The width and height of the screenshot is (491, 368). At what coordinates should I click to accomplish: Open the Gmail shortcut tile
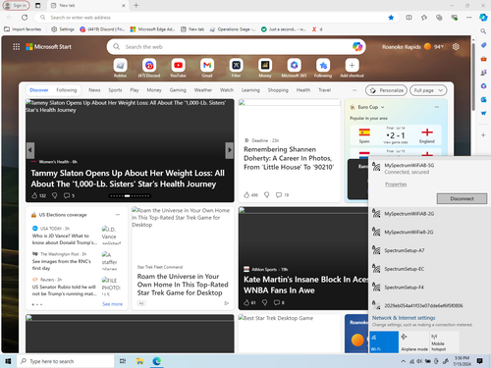207,66
